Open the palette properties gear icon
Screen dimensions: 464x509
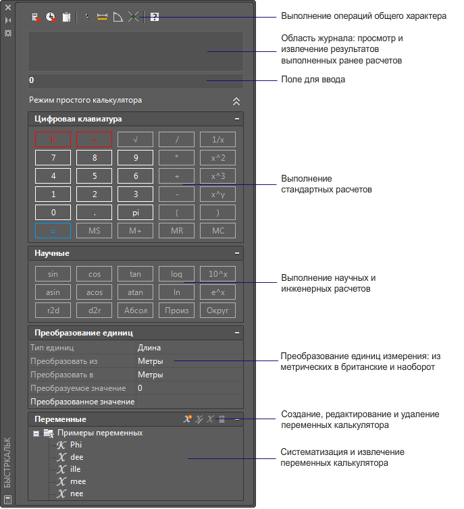coord(8,33)
